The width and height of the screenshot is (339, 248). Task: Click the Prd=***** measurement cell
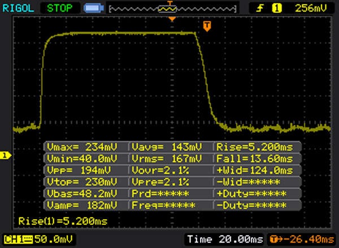(x=160, y=194)
